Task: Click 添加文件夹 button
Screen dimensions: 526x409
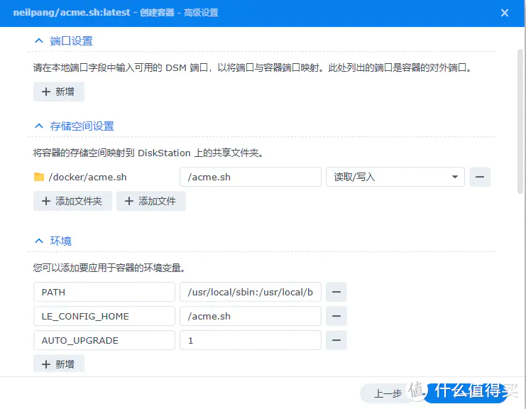Action: (72, 201)
